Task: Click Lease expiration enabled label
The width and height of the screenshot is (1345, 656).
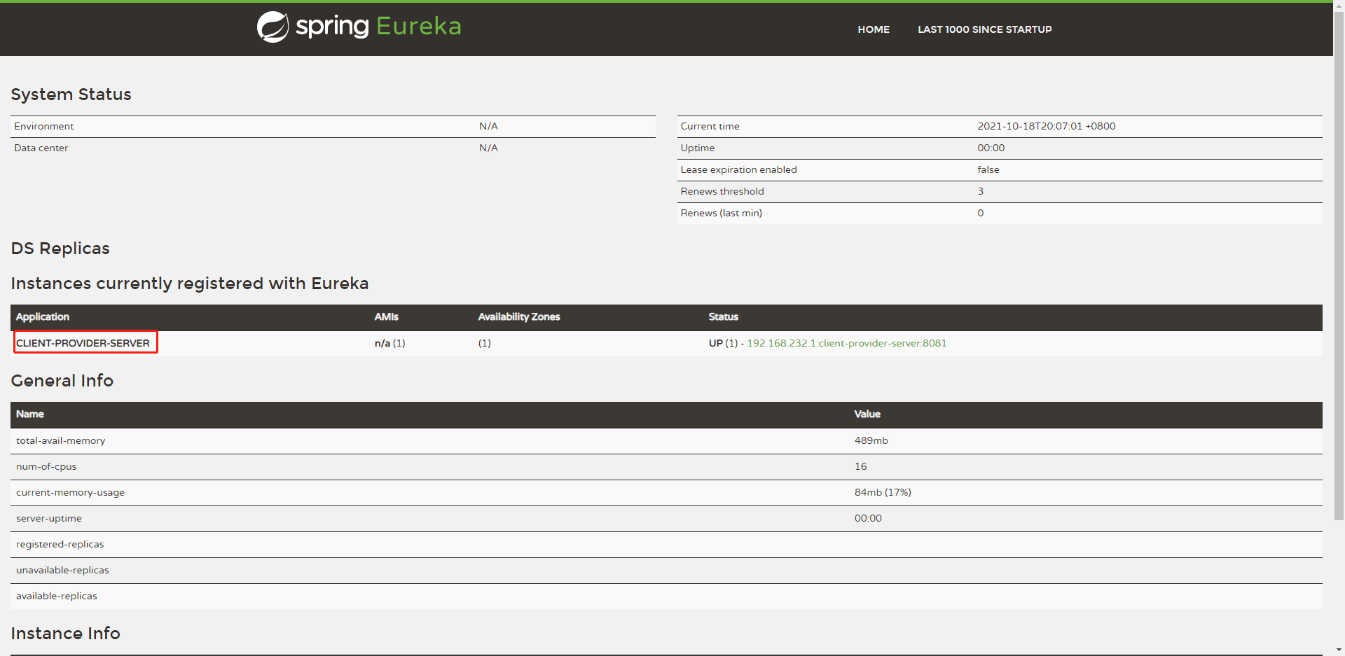Action: pos(738,169)
